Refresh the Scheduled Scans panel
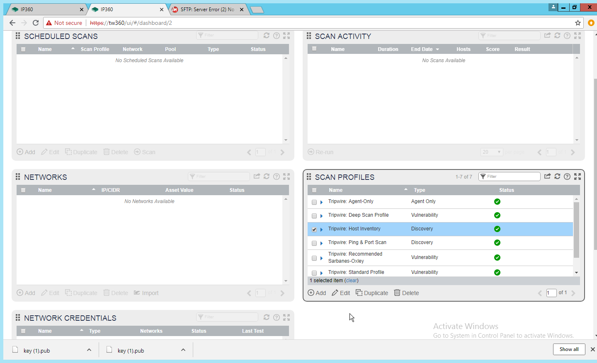This screenshot has width=597, height=363. pyautogui.click(x=267, y=36)
